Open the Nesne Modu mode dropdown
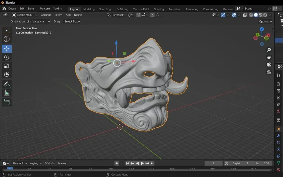283x177 pixels. coord(25,15)
